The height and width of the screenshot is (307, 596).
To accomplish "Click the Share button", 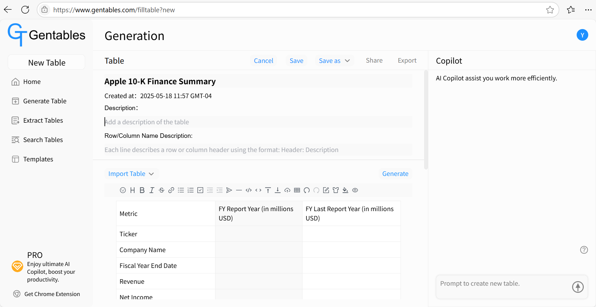I will click(x=374, y=61).
